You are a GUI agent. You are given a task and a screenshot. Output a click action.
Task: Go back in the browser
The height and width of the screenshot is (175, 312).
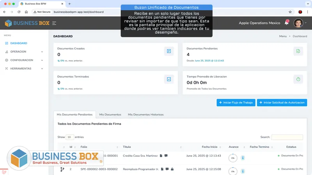4,12
